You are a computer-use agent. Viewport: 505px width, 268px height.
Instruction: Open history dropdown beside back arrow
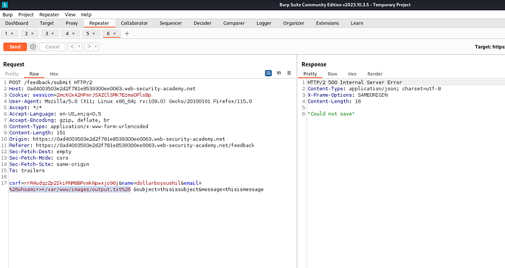(x=79, y=47)
